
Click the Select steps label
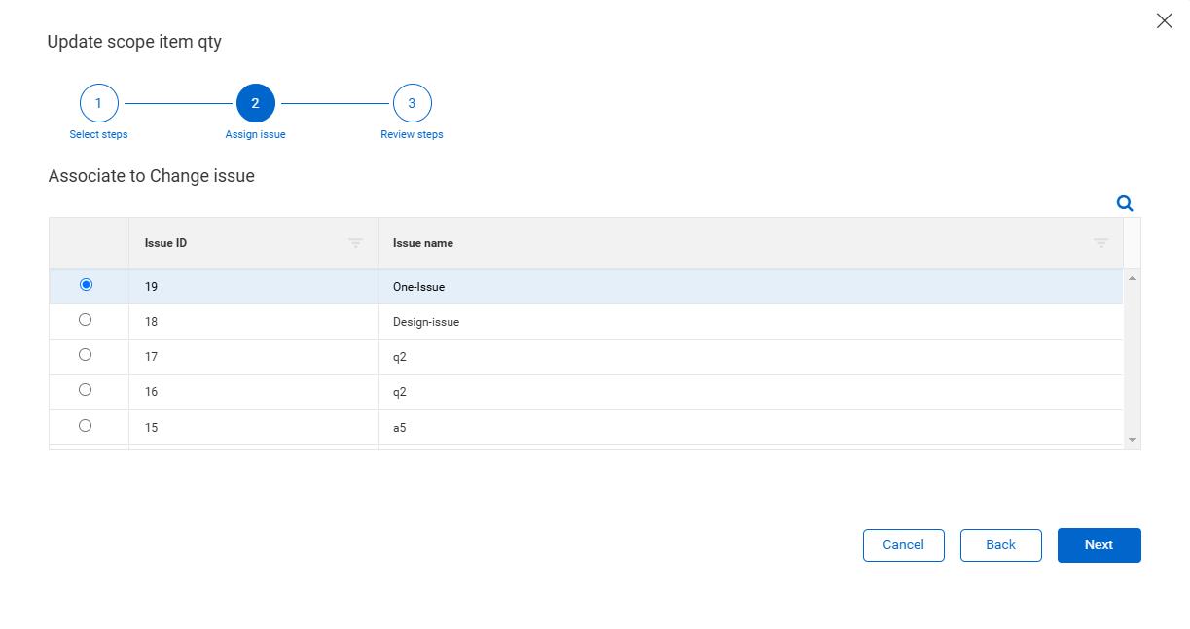pyautogui.click(x=98, y=134)
